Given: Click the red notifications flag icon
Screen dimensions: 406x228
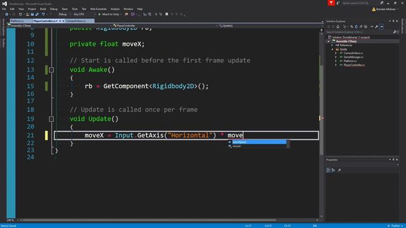Looking at the screenshot, I should 331,3.
